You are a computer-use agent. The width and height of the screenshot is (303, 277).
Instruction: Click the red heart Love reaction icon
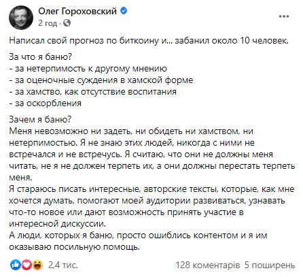click(26, 265)
